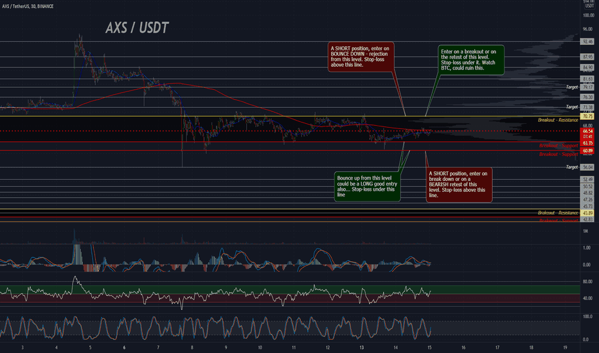Click the 92.46 price level label

(x=587, y=41)
